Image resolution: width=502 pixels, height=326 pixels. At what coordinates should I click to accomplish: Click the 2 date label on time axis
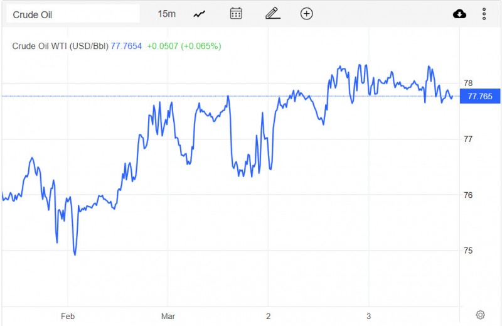click(268, 315)
